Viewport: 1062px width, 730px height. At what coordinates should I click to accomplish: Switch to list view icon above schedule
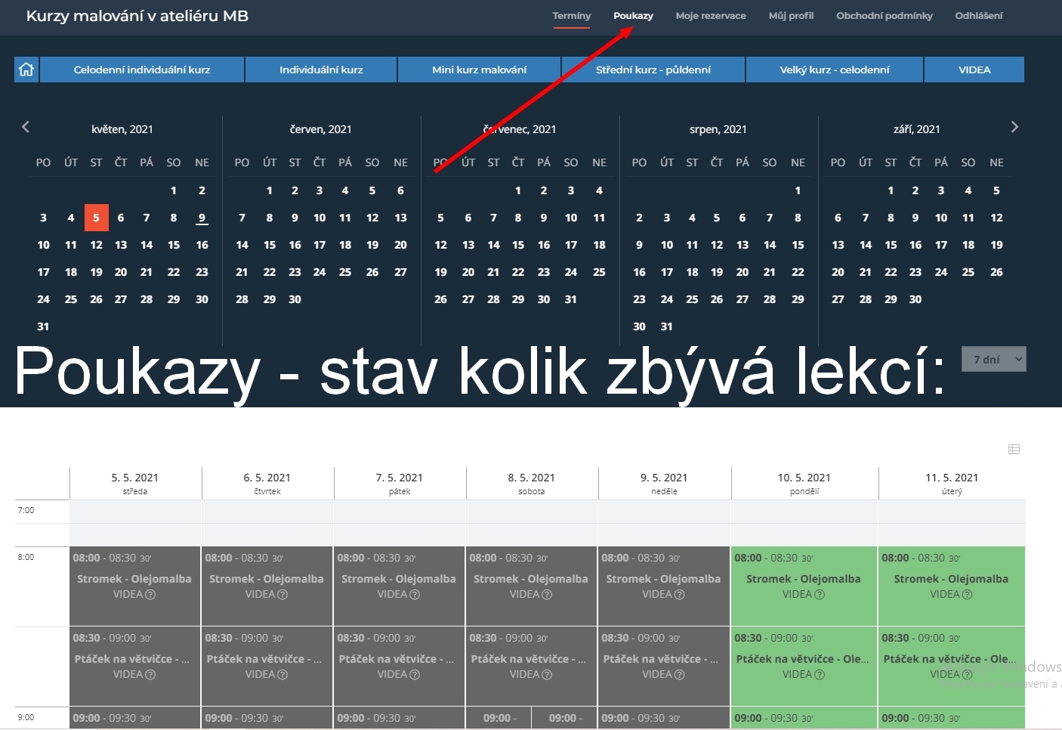[x=1014, y=450]
